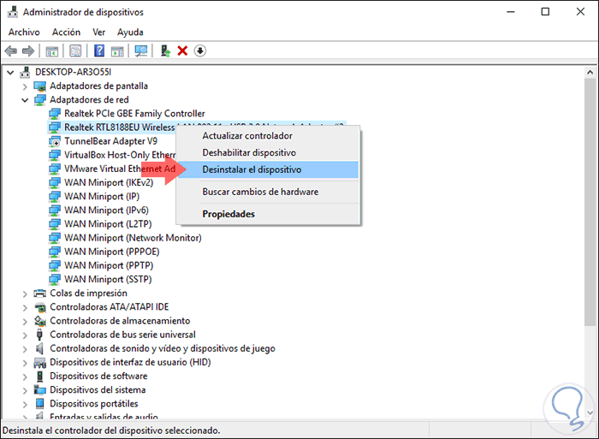599x439 pixels.
Task: Click the Dispositivos de software icon
Action: tap(39, 377)
